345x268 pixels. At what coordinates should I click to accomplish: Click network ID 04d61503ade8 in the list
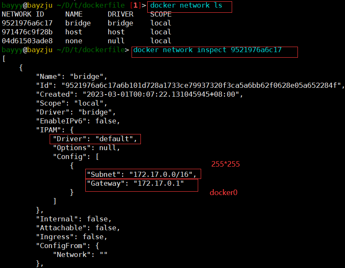[x=27, y=41]
